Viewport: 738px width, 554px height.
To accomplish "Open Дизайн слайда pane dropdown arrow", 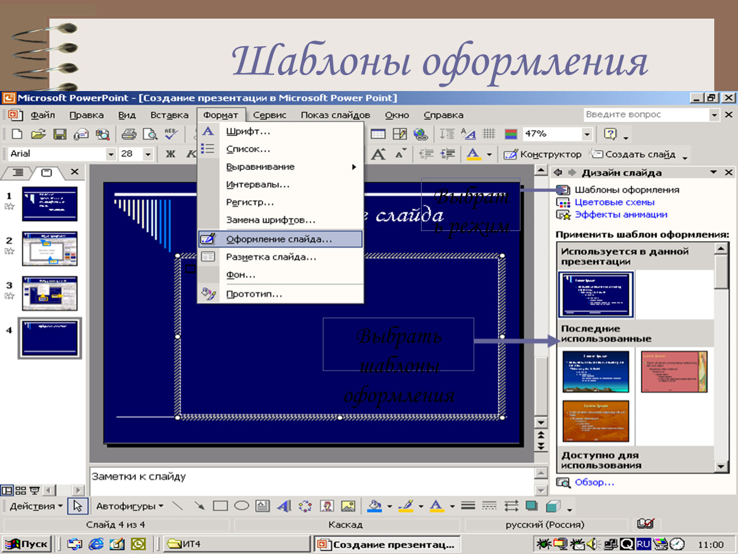I will [x=714, y=172].
